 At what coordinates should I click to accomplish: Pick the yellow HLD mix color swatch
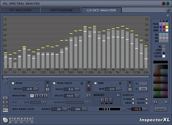coord(167,27)
